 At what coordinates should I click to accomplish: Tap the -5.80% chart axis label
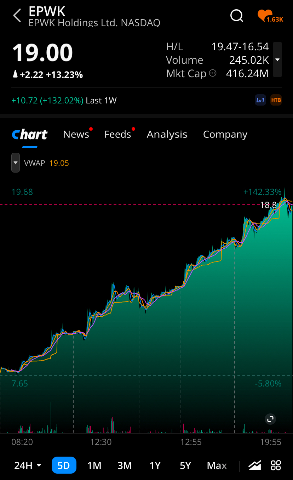coord(268,384)
